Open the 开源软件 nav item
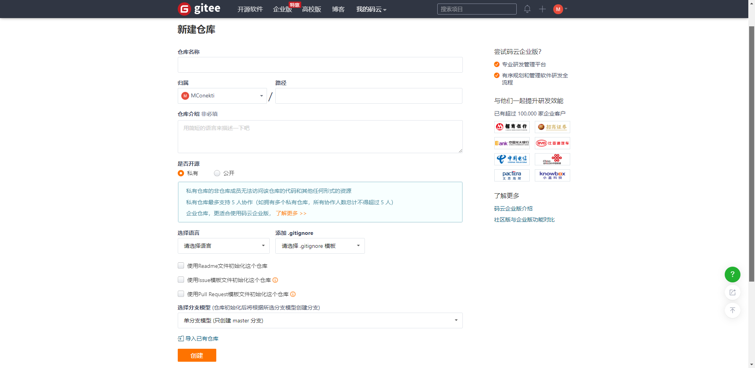Viewport: 755px width, 368px height. click(x=250, y=9)
